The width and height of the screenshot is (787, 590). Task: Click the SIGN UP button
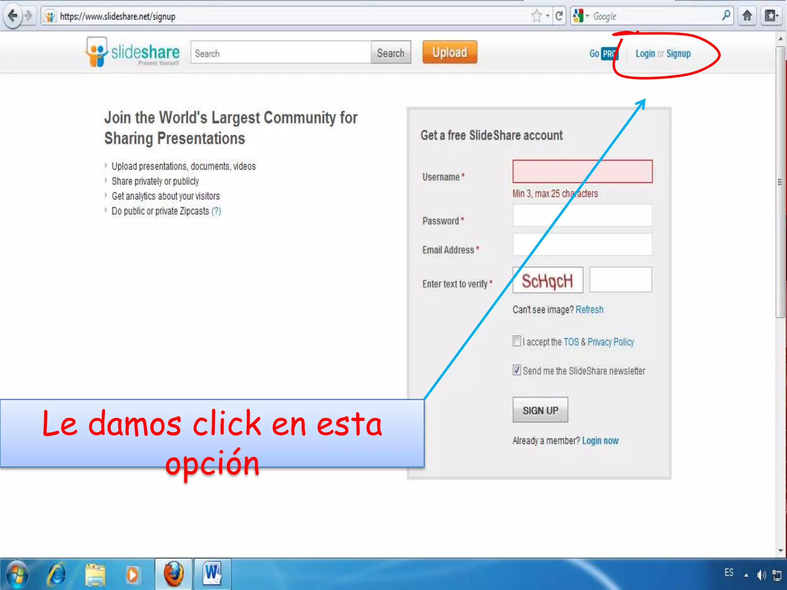click(x=540, y=410)
